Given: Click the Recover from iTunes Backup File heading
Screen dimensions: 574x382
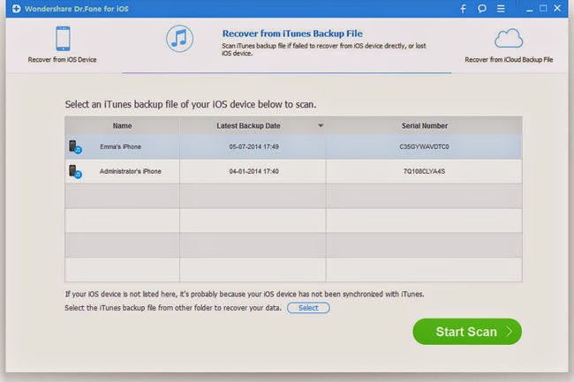Looking at the screenshot, I should pyautogui.click(x=292, y=34).
